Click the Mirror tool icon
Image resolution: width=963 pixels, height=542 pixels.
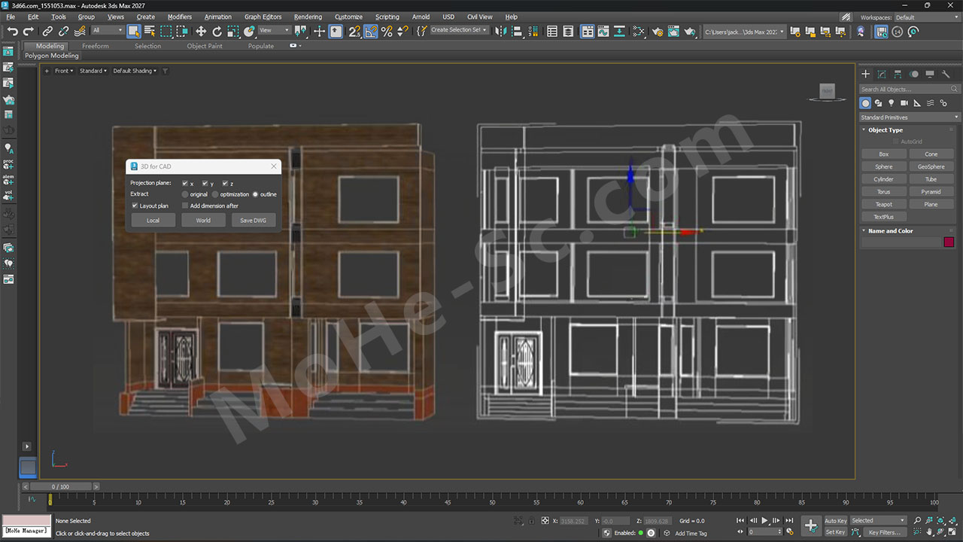[x=500, y=31]
